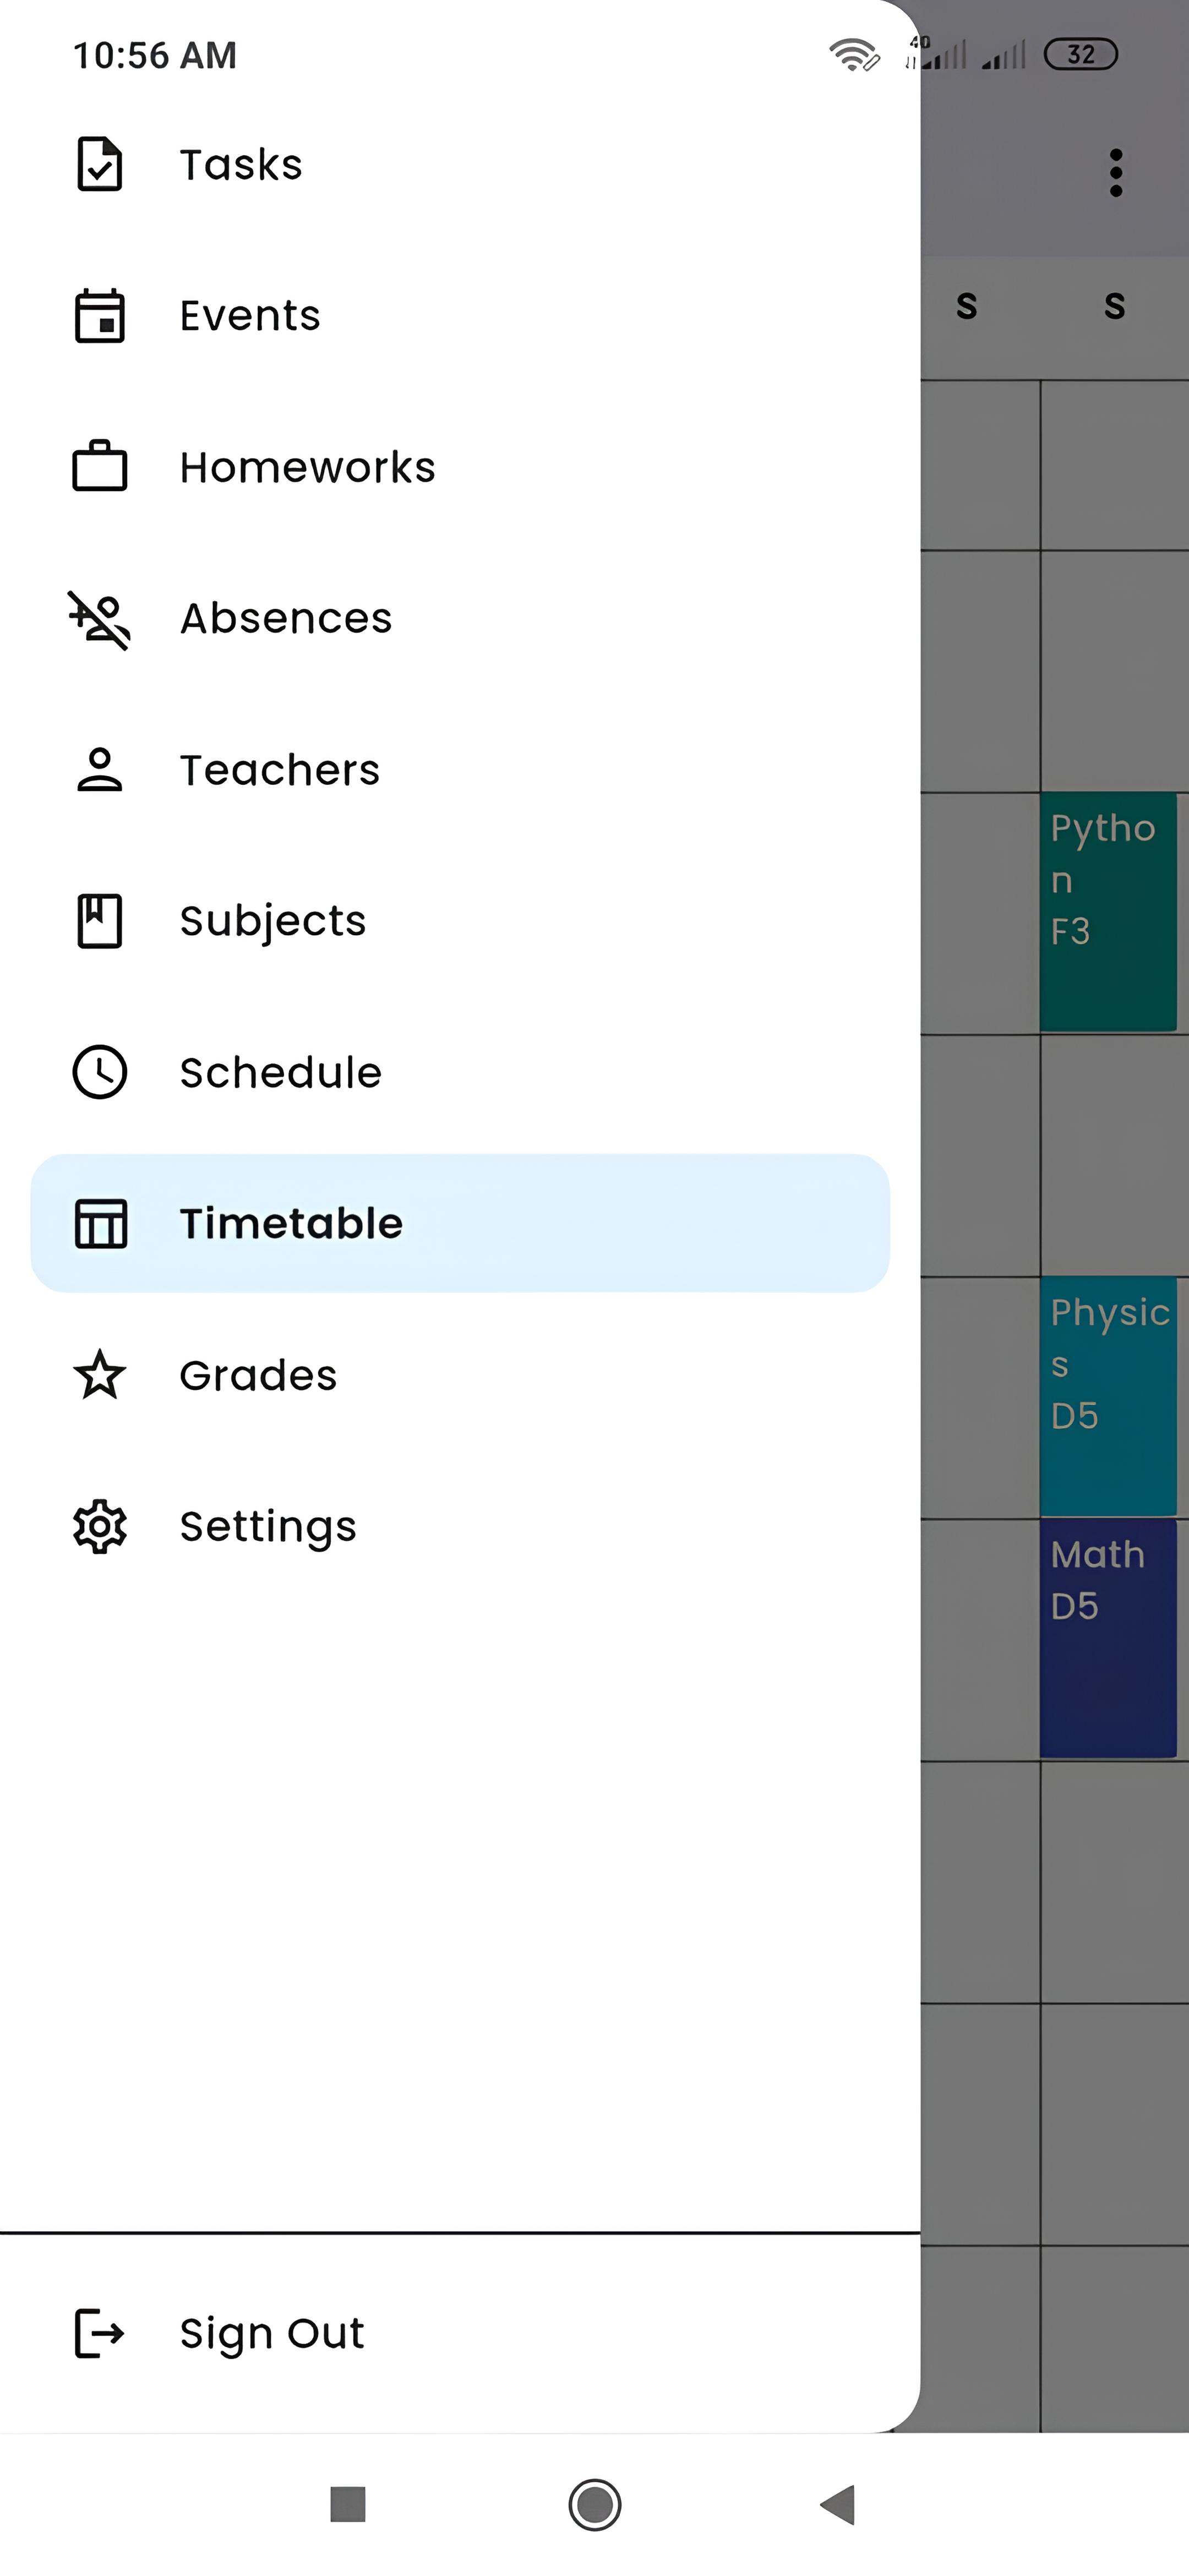Sign out of the app
The image size is (1189, 2576).
[271, 2332]
